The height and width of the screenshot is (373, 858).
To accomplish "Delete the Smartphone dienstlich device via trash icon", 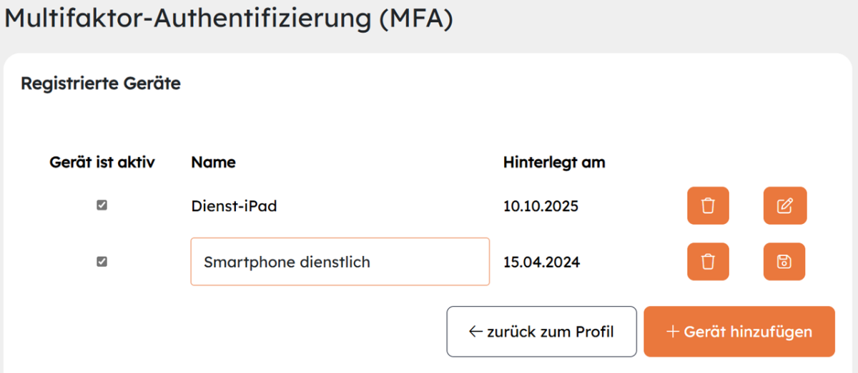I will pos(708,262).
